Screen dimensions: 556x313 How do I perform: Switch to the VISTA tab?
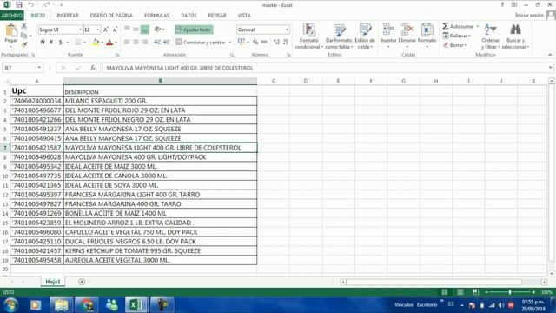244,16
